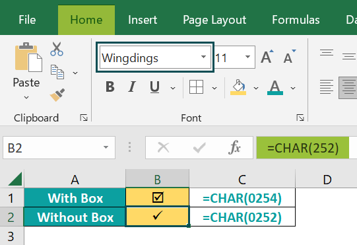357x245 pixels.
Task: Toggle Italic formatting
Action: tap(132, 87)
